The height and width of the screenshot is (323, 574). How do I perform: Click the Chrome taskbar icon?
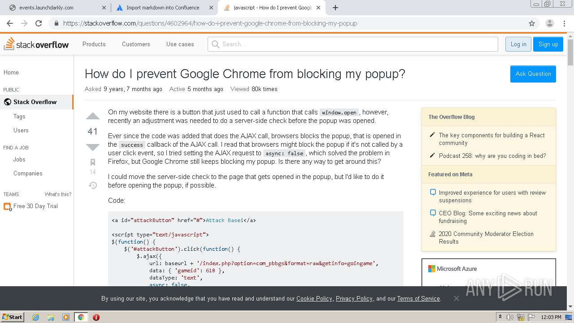point(81,317)
